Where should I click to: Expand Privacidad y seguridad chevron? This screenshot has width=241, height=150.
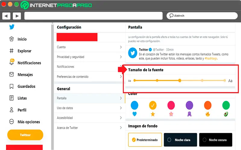[x=121, y=57]
